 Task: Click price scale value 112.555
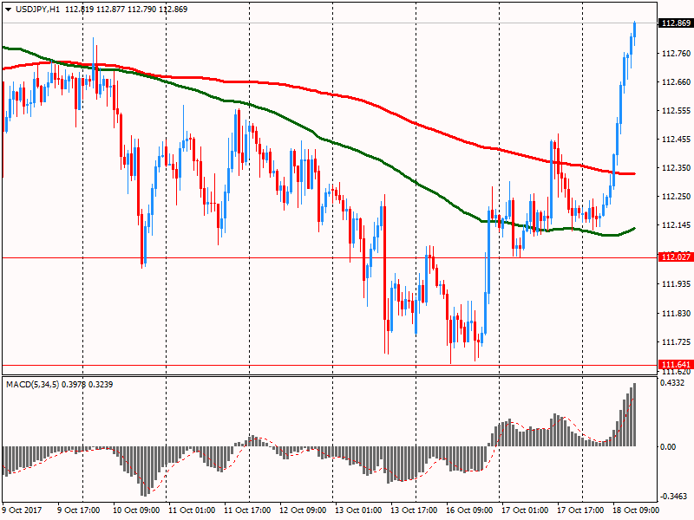(676, 111)
